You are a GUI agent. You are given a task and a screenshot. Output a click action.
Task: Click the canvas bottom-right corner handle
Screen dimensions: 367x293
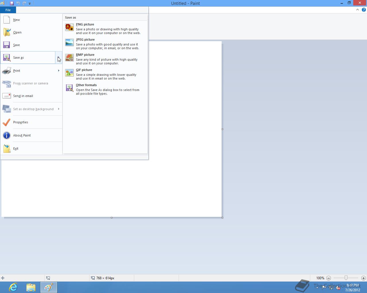222,217
